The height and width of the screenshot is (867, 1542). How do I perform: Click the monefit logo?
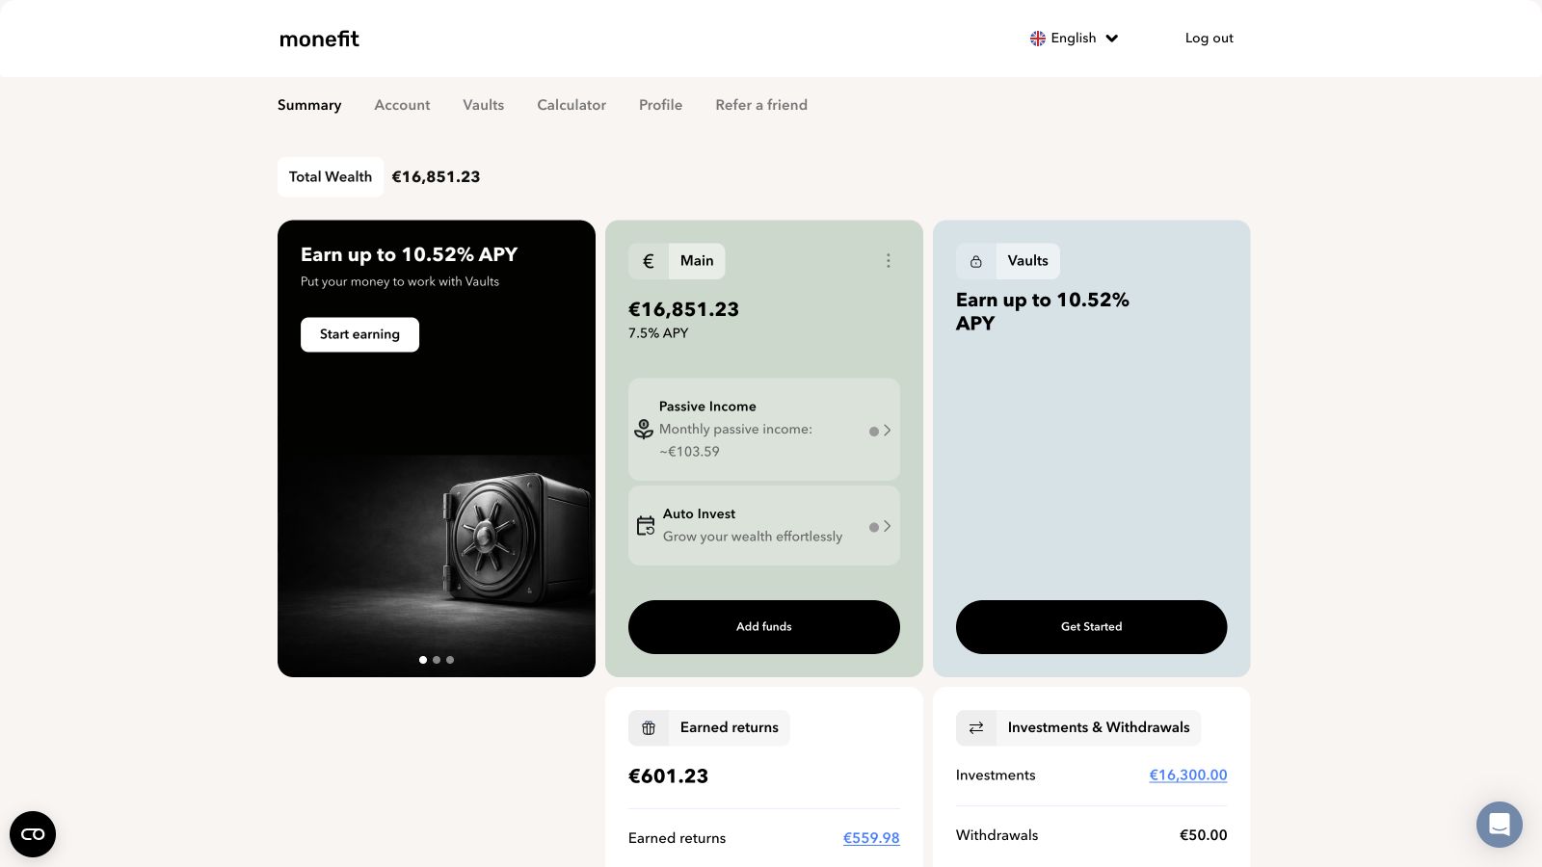(x=319, y=39)
